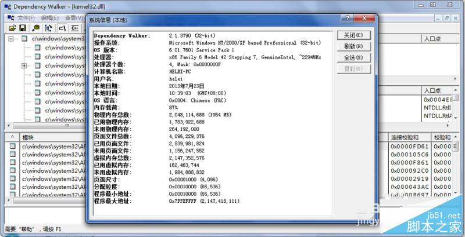Viewport: 465px width, 237px height.
Task: Click module icon in row with 0x000092C0
Action: pos(12,170)
